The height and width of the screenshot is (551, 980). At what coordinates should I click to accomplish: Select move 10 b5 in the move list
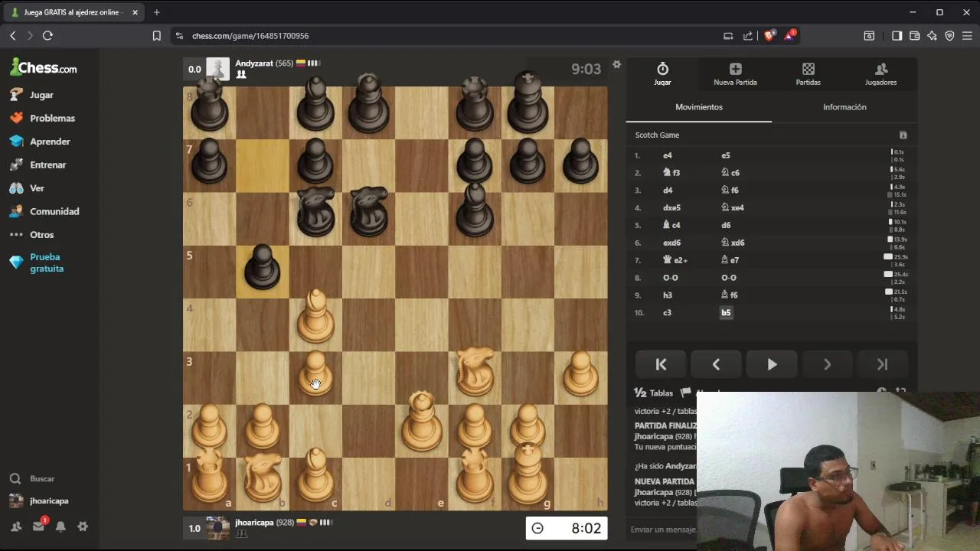pos(726,312)
